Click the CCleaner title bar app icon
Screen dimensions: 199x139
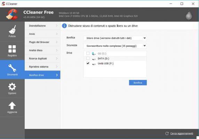tap(3, 4)
